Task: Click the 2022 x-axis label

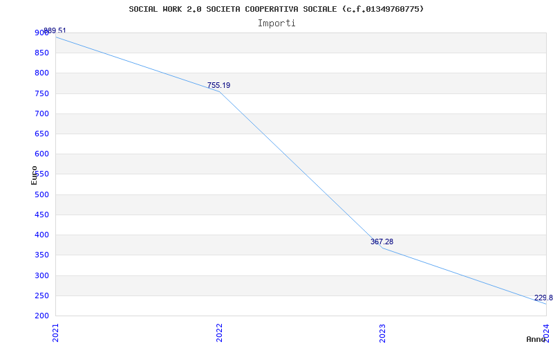Action: point(219,333)
